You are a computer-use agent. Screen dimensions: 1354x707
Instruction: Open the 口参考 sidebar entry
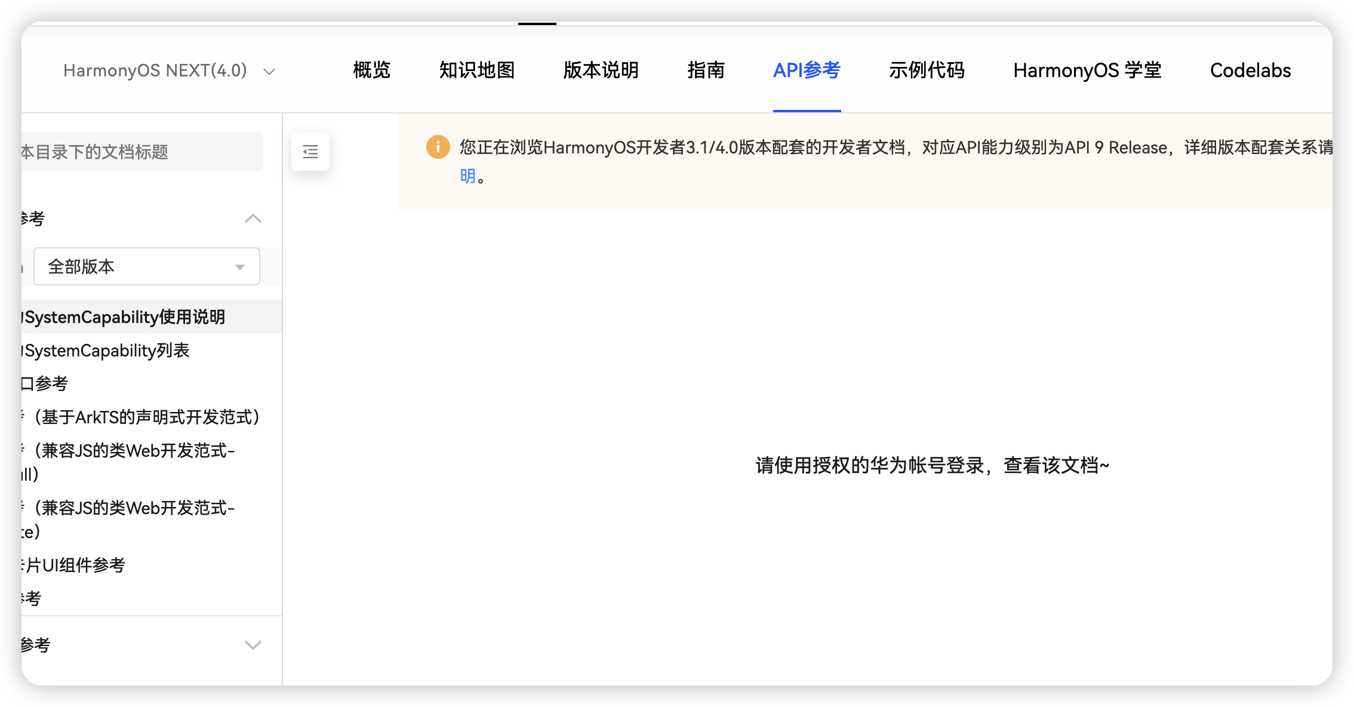45,383
